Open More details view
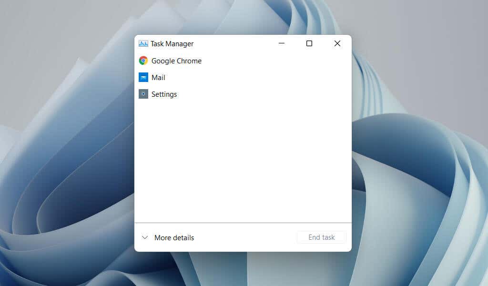 [174, 238]
